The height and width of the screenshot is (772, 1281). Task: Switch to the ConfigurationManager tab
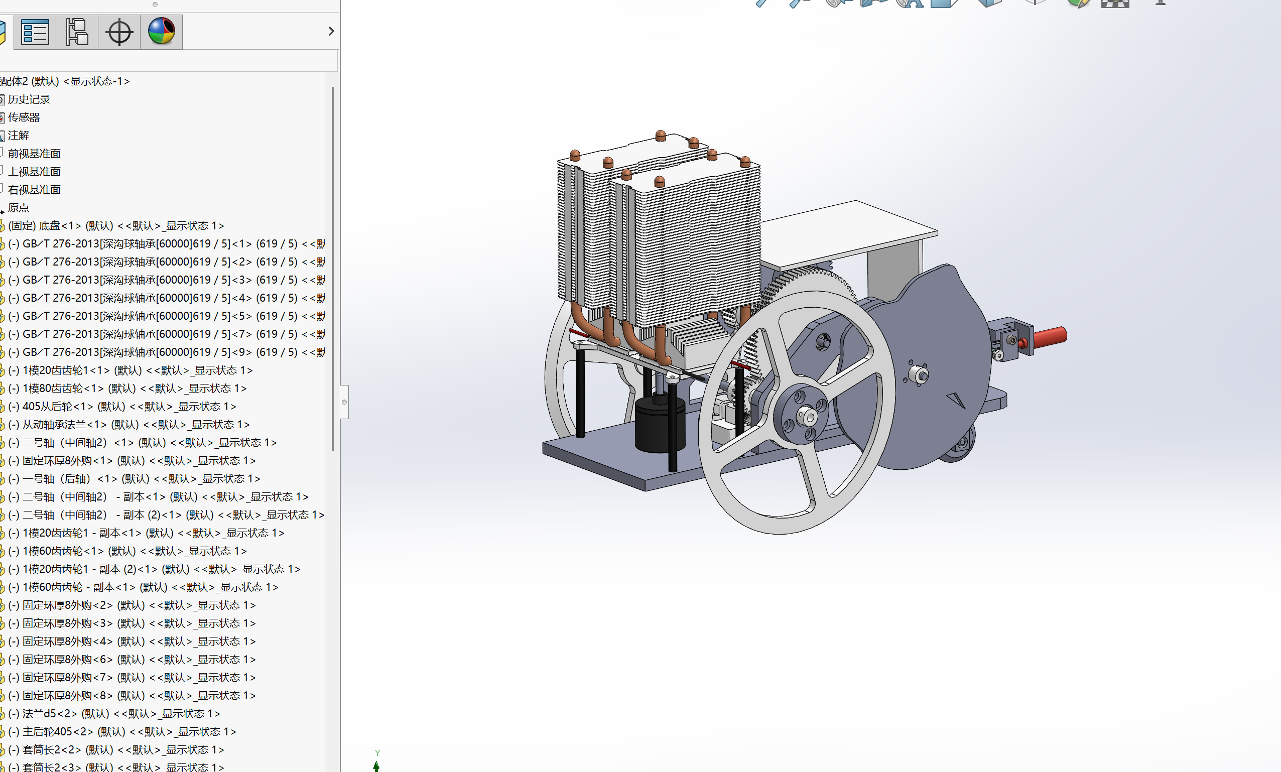click(77, 32)
